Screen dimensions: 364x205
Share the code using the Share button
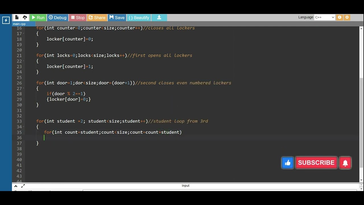click(x=97, y=18)
